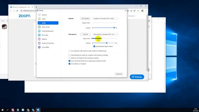This screenshot has width=199, height=112.
Task: Go forward in the Chrome browser
Action: [x=14, y=11]
